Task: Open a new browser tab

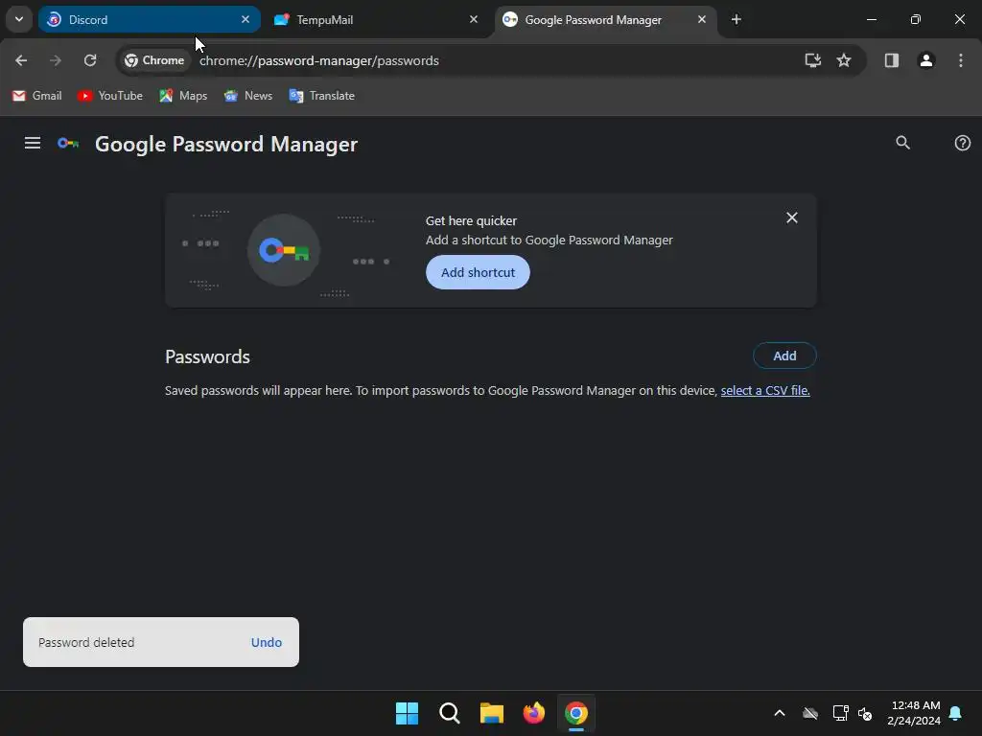Action: [x=736, y=19]
